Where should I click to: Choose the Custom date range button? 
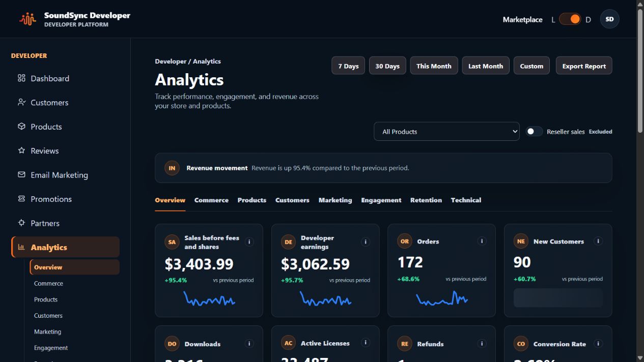coord(531,66)
